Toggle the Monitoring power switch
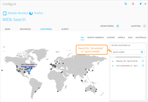The width and height of the screenshot is (148, 102). pos(118,26)
